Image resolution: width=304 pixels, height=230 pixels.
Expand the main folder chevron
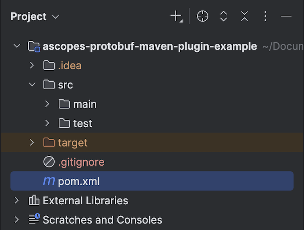(x=47, y=104)
